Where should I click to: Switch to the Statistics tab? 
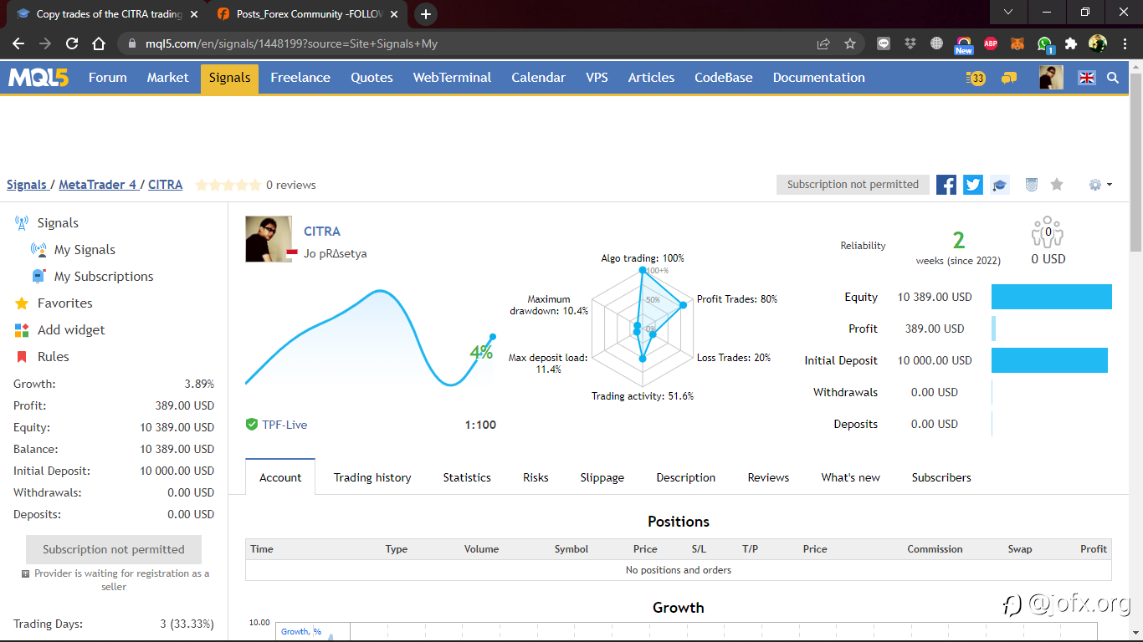pyautogui.click(x=467, y=477)
